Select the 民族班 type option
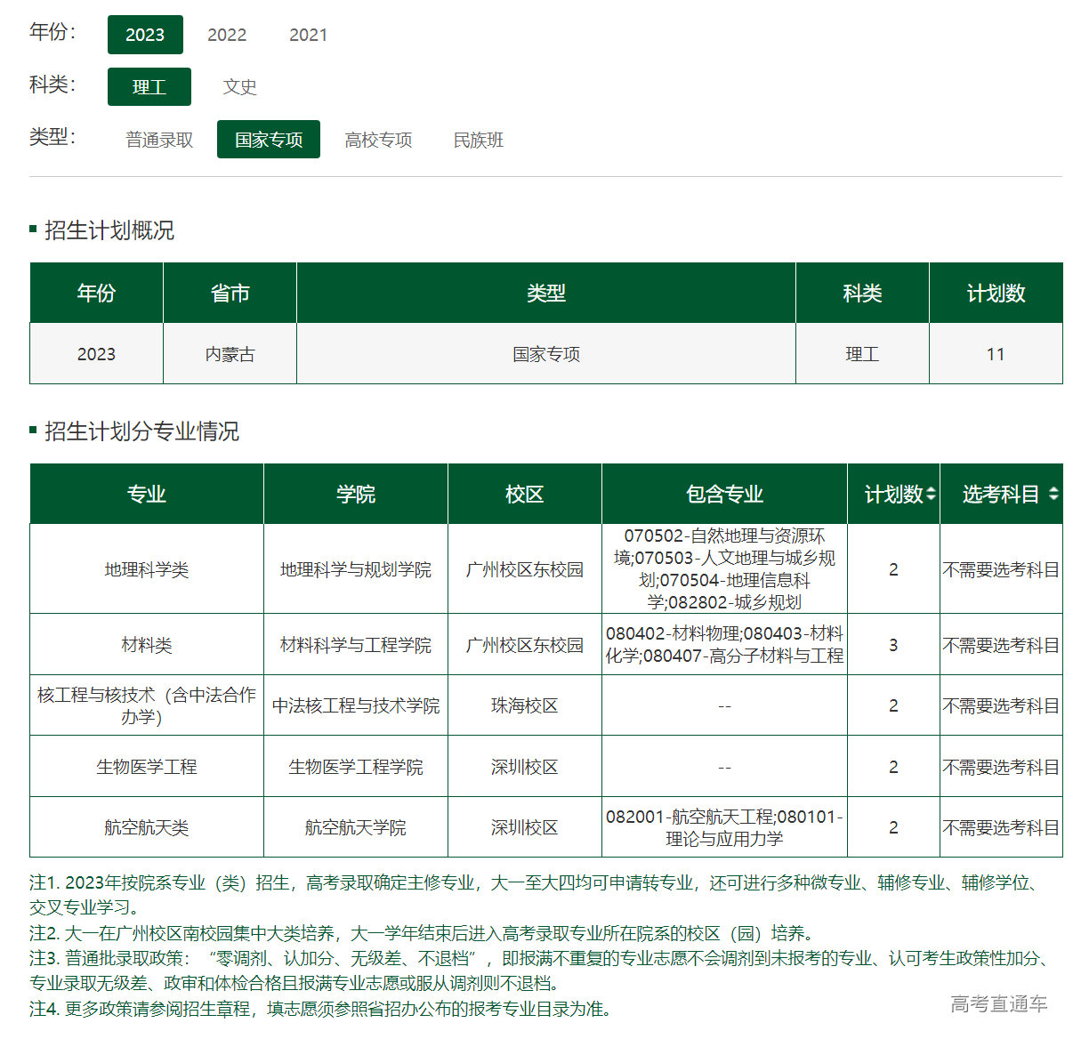 [477, 139]
